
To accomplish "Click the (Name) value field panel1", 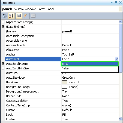I will [90, 31].
